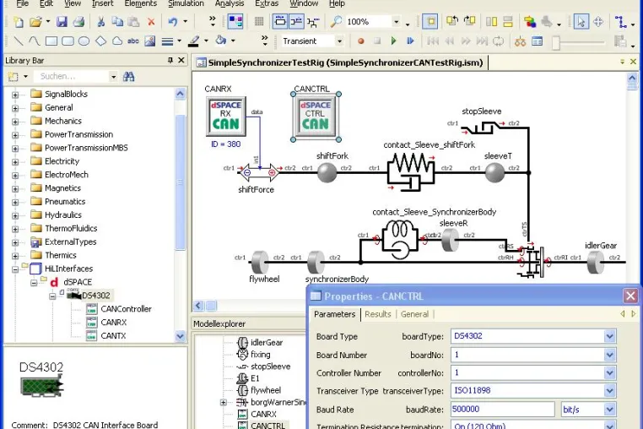Image resolution: width=643 pixels, height=429 pixels.
Task: Click the Copy toolbar icon
Action: pyautogui.click(x=117, y=22)
